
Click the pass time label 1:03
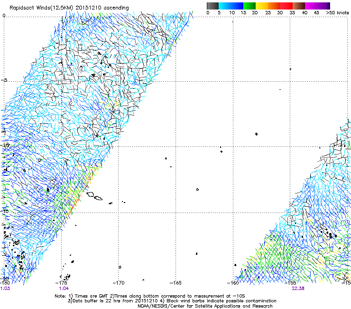[x=5, y=289]
